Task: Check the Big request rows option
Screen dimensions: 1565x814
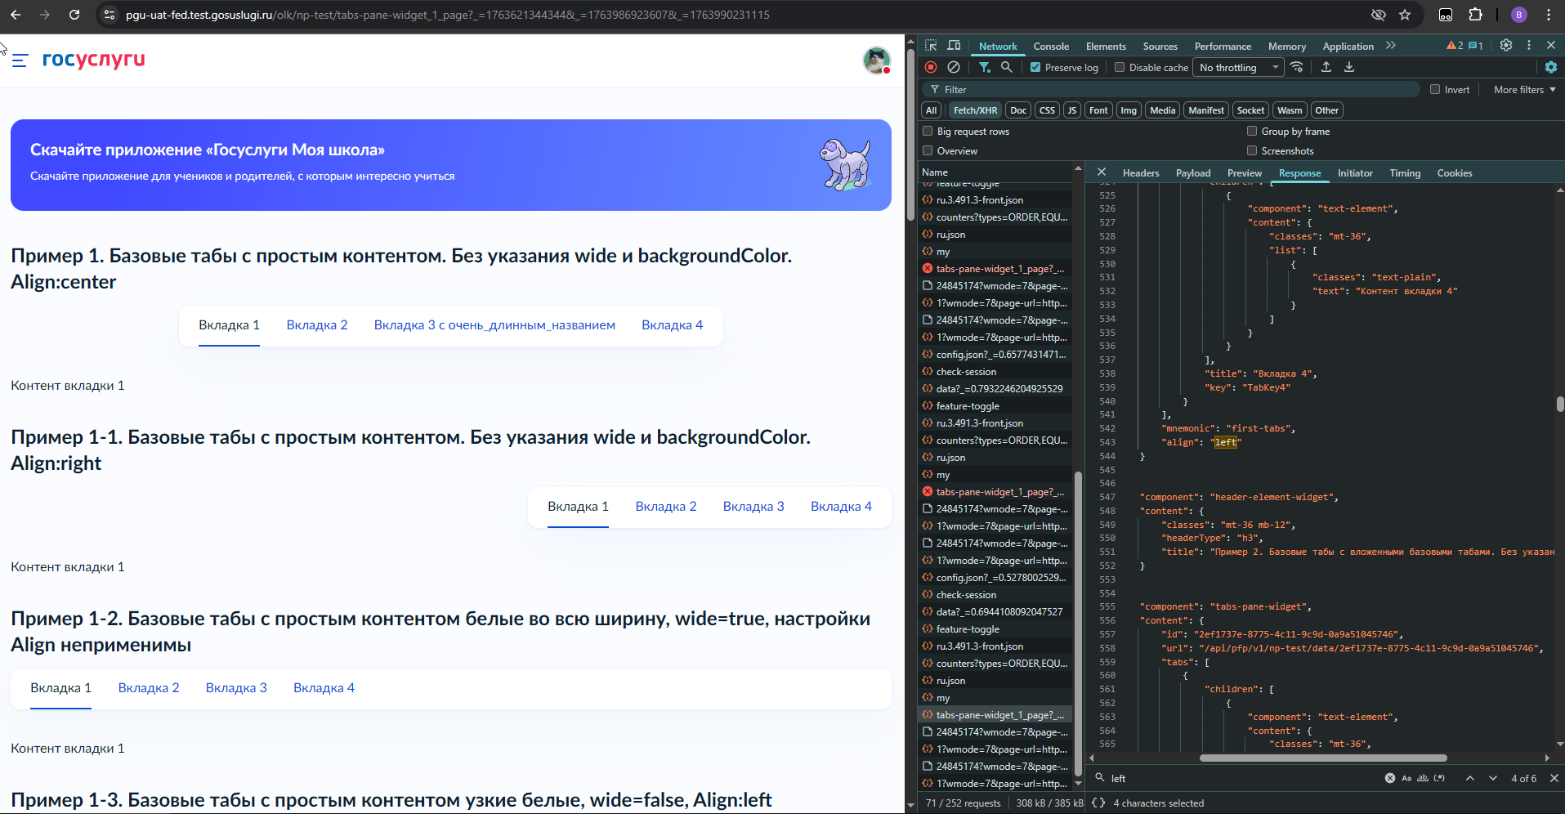Action: coord(928,131)
